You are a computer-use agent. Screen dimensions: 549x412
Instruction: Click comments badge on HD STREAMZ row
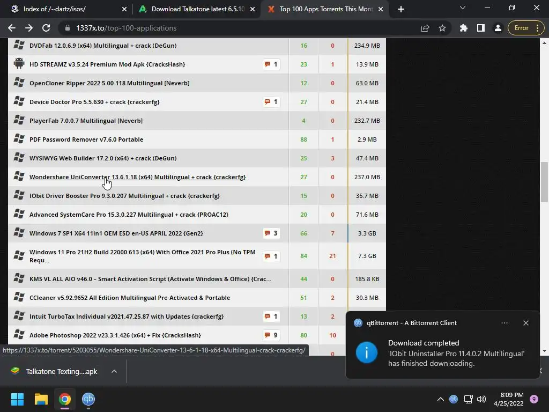[271, 64]
